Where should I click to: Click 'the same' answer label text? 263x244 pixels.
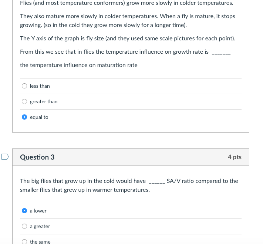coord(40,241)
